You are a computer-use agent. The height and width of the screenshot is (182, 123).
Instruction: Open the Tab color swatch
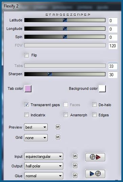coord(28,89)
